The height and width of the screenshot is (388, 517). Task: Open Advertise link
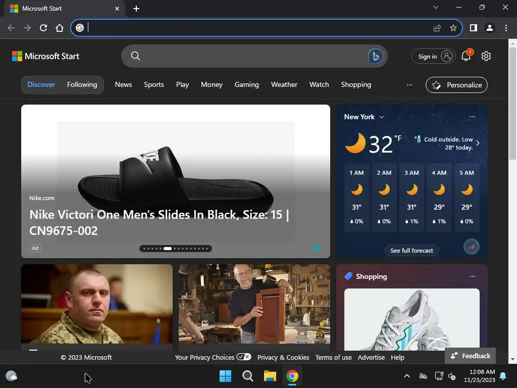[x=371, y=357]
